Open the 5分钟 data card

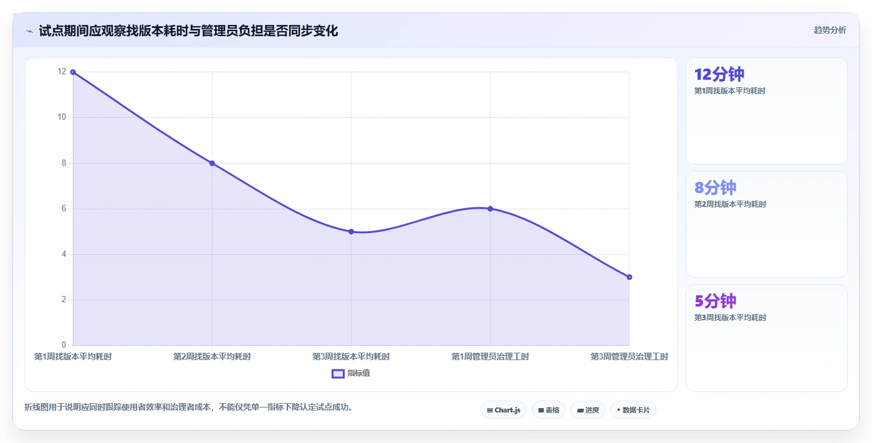click(767, 338)
